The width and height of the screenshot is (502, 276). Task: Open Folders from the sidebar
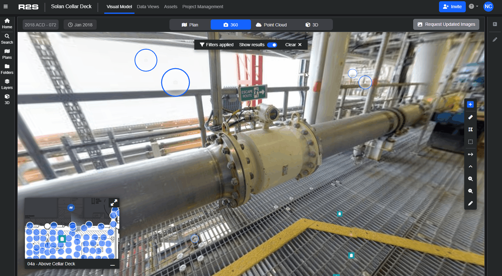(7, 69)
